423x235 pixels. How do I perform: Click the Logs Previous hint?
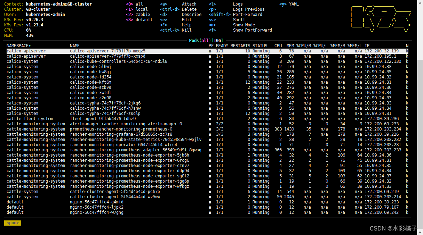(237, 9)
